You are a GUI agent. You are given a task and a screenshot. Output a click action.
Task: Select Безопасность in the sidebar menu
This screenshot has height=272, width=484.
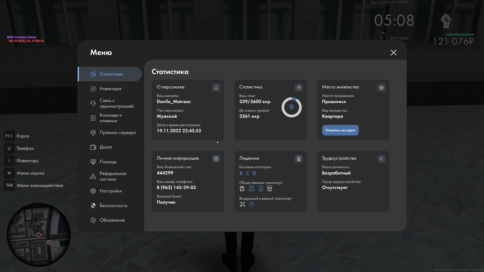tap(113, 206)
